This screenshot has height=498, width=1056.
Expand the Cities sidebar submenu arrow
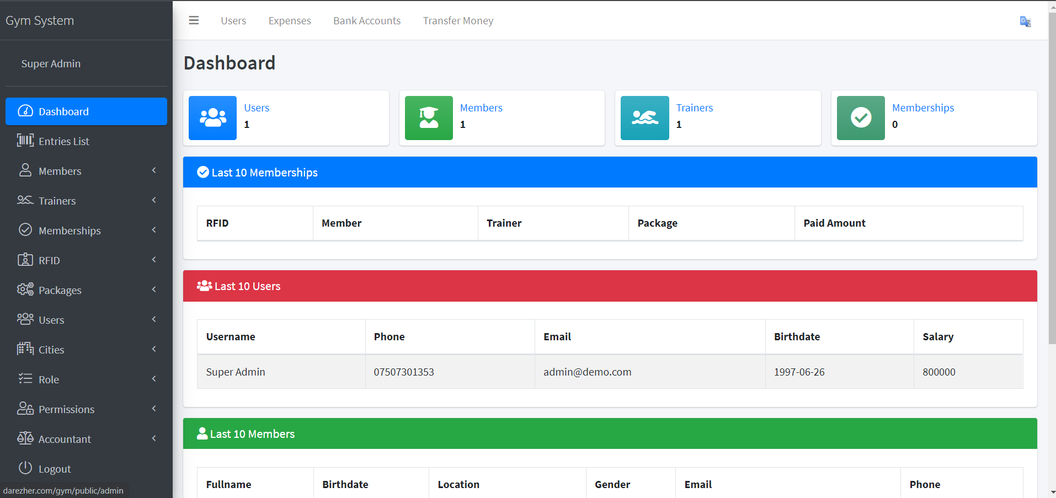point(154,349)
